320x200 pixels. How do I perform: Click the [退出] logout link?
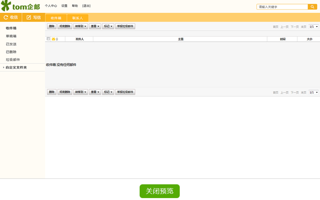(86, 6)
